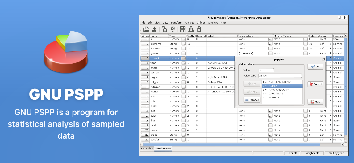The height and width of the screenshot is (163, 354).
Task: Click the last icon in the toolbar
Action: [x=199, y=29]
